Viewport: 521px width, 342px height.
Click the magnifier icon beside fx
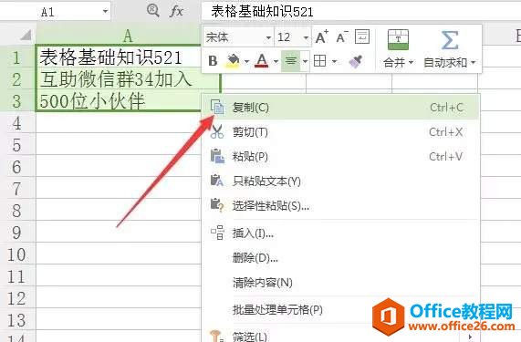[x=153, y=11]
